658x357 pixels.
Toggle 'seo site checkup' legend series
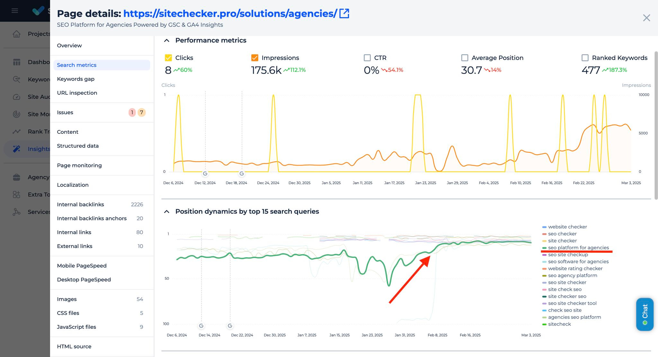[x=565, y=255]
